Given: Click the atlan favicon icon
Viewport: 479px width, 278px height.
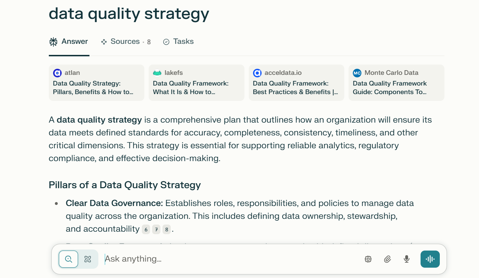Looking at the screenshot, I should tap(57, 73).
